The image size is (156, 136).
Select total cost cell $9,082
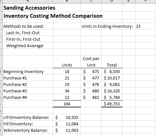(112, 84)
